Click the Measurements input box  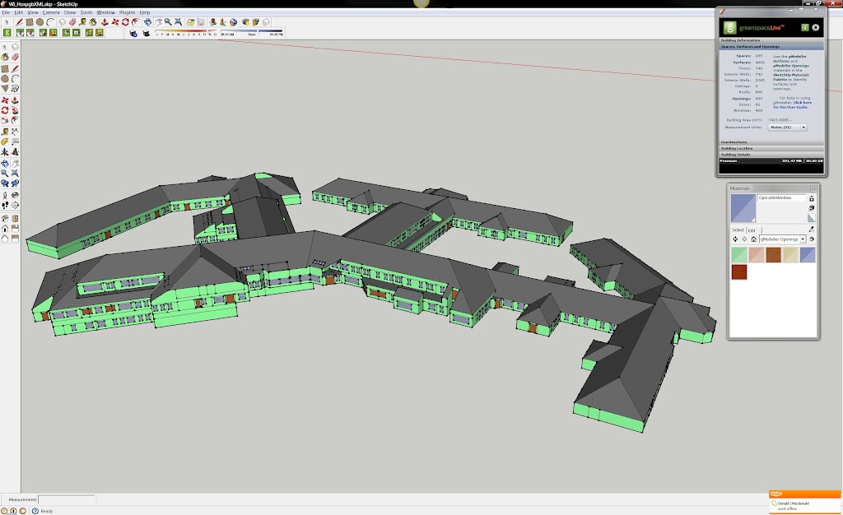(67, 499)
